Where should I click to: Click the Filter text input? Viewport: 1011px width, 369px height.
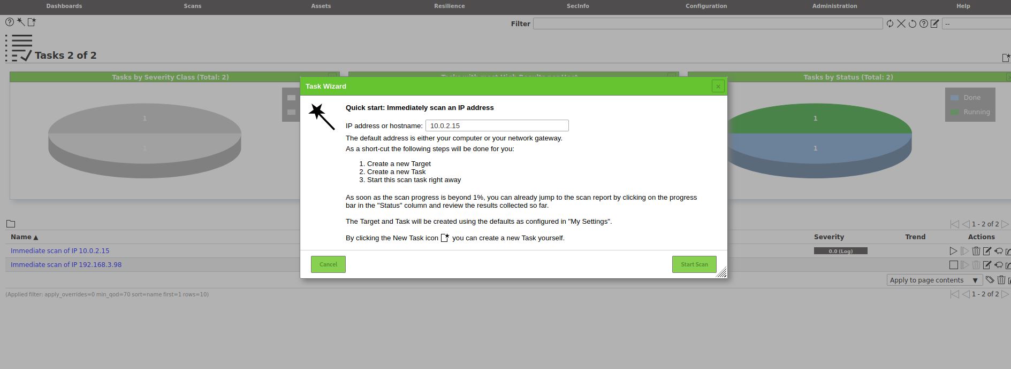[x=708, y=23]
